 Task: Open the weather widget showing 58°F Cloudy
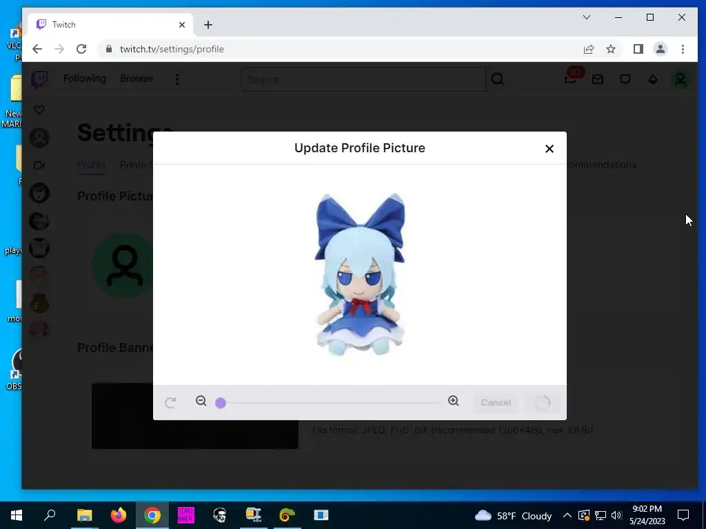click(x=513, y=515)
